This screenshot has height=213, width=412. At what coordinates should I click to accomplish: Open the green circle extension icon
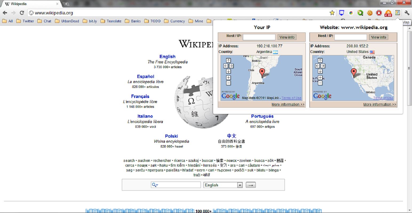pos(360,13)
